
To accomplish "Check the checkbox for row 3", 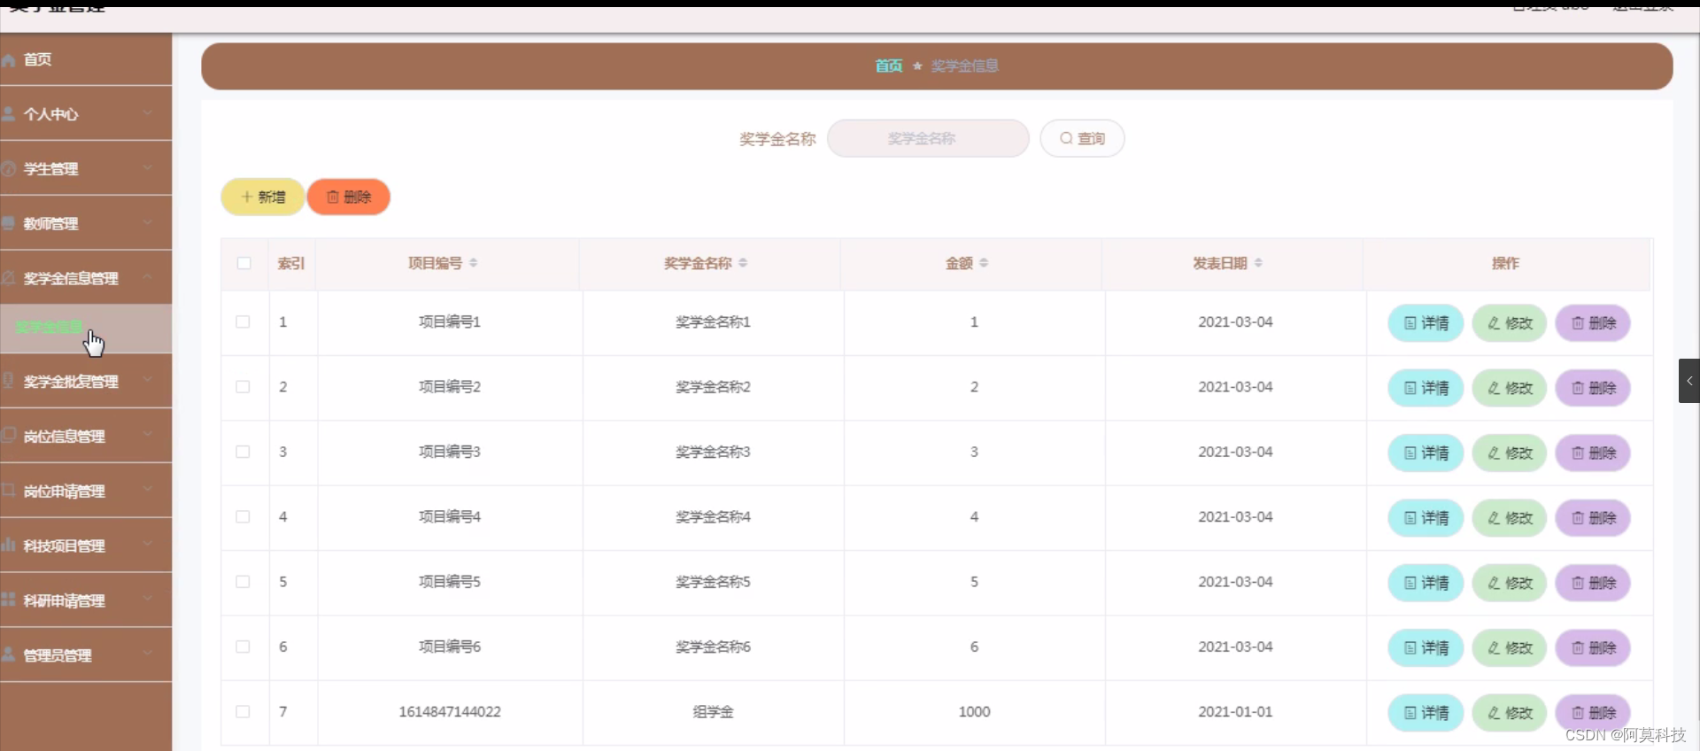I will pos(243,452).
